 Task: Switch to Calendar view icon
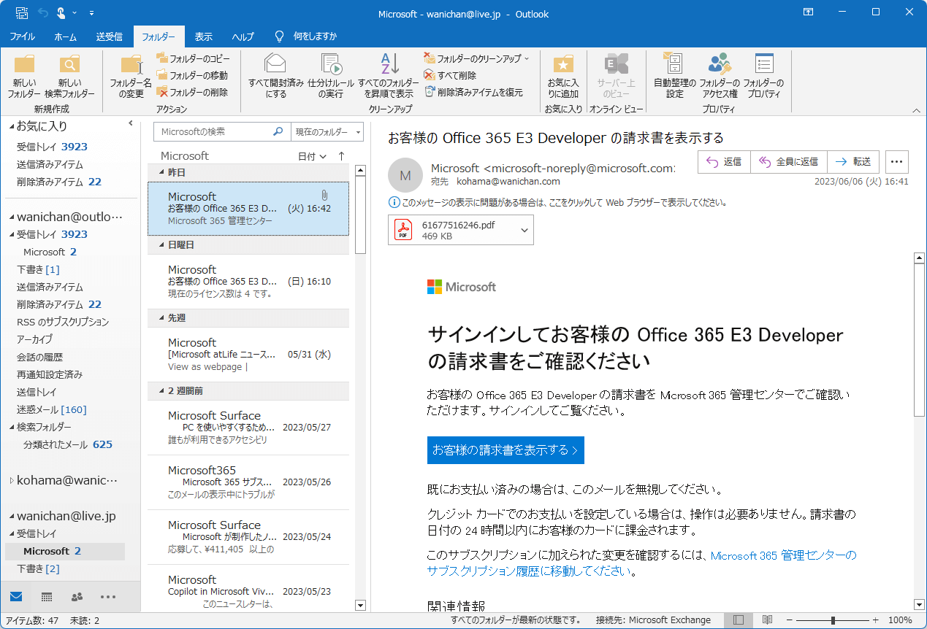pos(47,597)
